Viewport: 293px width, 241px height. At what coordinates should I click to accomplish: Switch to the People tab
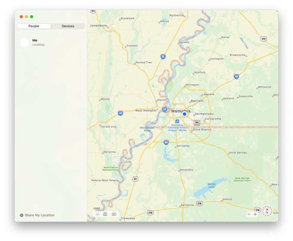[x=34, y=26]
